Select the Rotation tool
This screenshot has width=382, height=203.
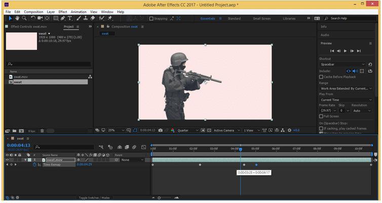(32, 19)
